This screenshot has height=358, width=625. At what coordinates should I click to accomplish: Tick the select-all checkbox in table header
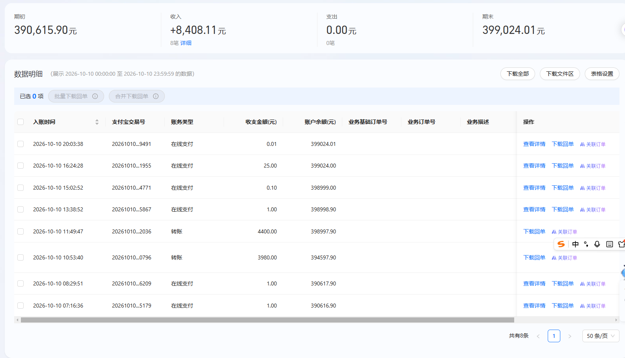pyautogui.click(x=21, y=122)
